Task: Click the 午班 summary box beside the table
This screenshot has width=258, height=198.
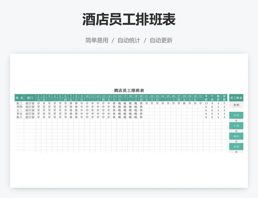Action: pos(236,126)
